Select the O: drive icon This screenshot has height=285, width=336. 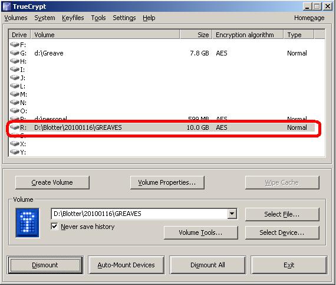pyautogui.click(x=15, y=111)
